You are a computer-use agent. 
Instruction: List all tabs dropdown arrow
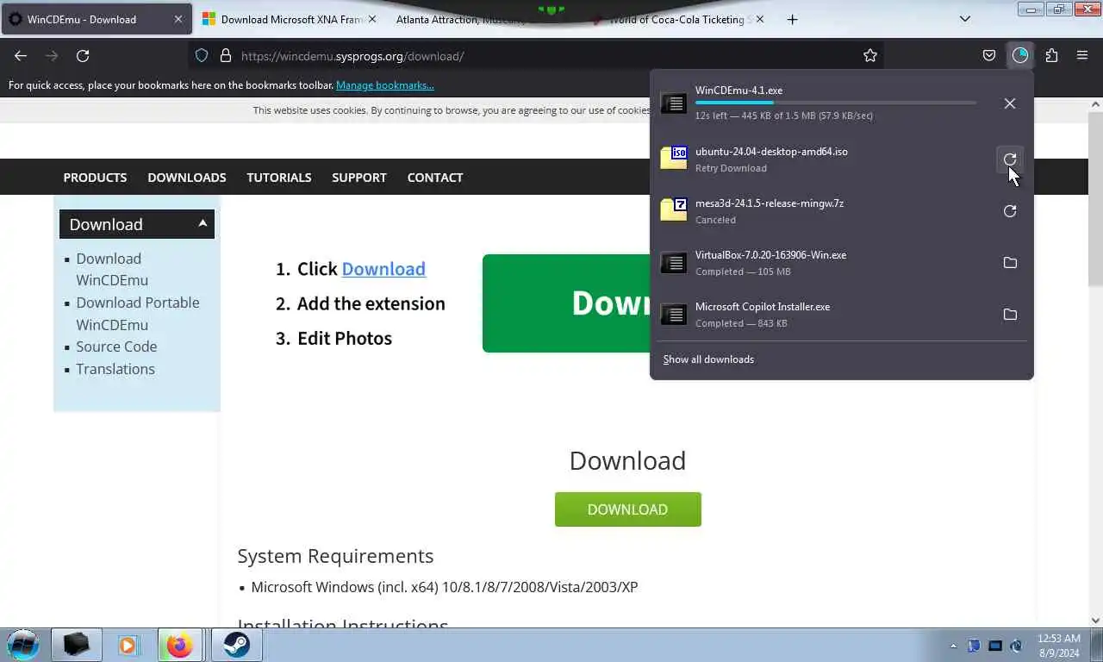coord(965,19)
